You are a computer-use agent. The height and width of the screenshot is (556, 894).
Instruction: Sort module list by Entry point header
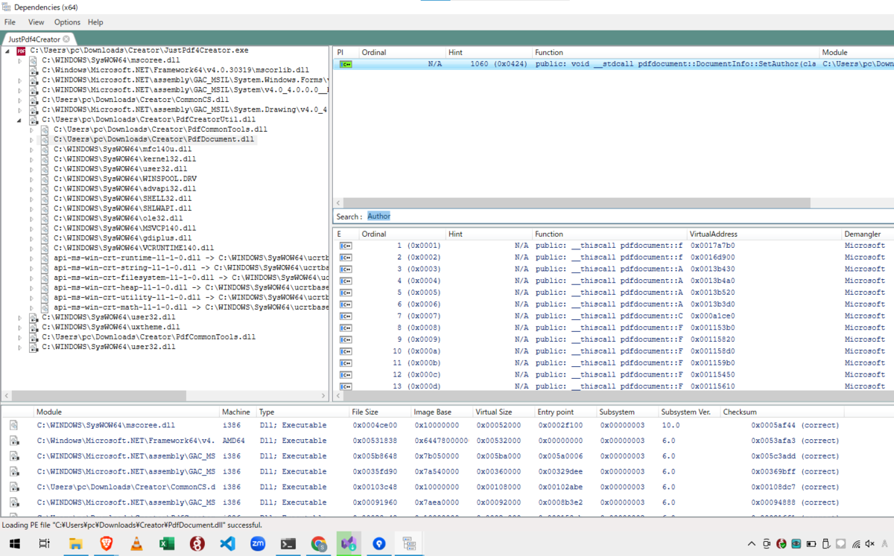click(x=565, y=412)
